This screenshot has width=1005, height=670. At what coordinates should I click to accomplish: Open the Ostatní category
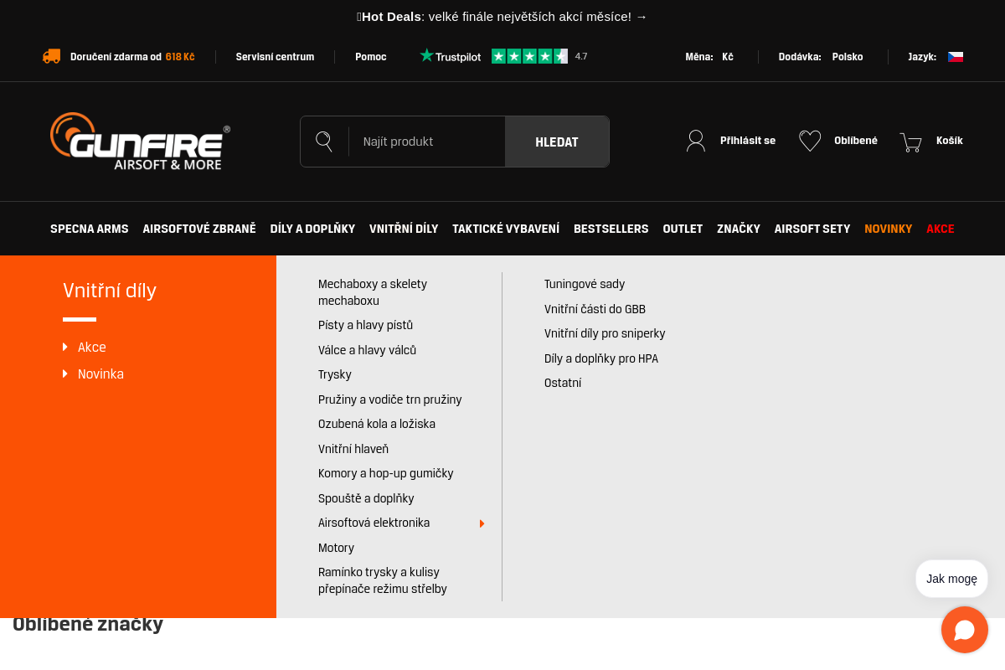(x=563, y=383)
